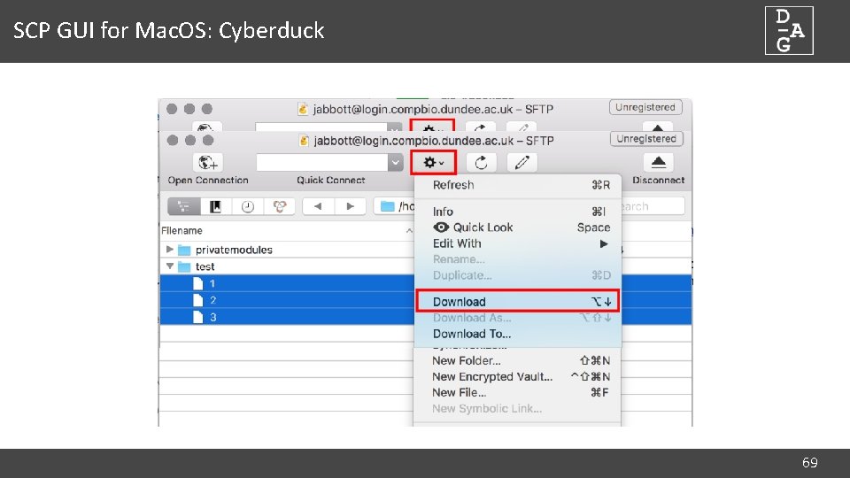Viewport: 850px width, 478px height.
Task: Go back with the left arrow button
Action: [x=318, y=206]
